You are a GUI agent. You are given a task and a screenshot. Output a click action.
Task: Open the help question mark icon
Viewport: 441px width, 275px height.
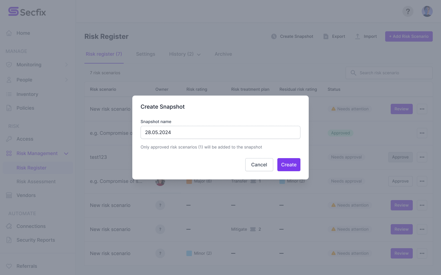click(x=408, y=11)
